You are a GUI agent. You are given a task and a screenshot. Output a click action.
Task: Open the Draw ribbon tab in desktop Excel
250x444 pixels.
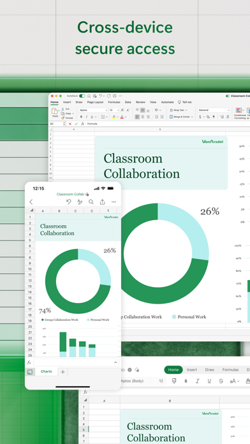pyautogui.click(x=79, y=102)
